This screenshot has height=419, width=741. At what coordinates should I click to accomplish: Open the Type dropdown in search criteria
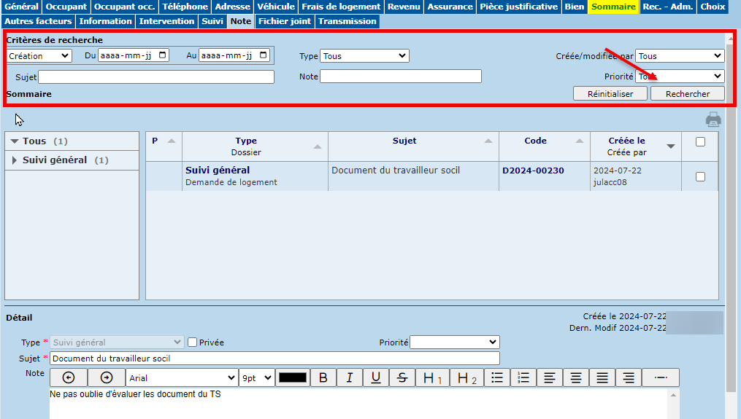pyautogui.click(x=364, y=56)
